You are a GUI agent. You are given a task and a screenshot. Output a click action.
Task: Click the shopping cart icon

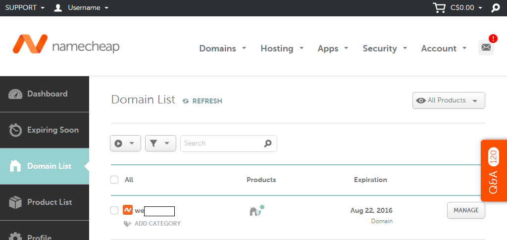439,7
